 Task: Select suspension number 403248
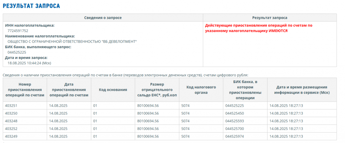[x=11, y=121]
